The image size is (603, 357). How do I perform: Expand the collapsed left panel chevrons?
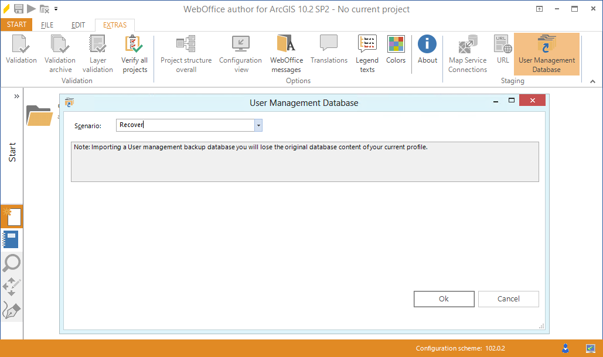[16, 95]
